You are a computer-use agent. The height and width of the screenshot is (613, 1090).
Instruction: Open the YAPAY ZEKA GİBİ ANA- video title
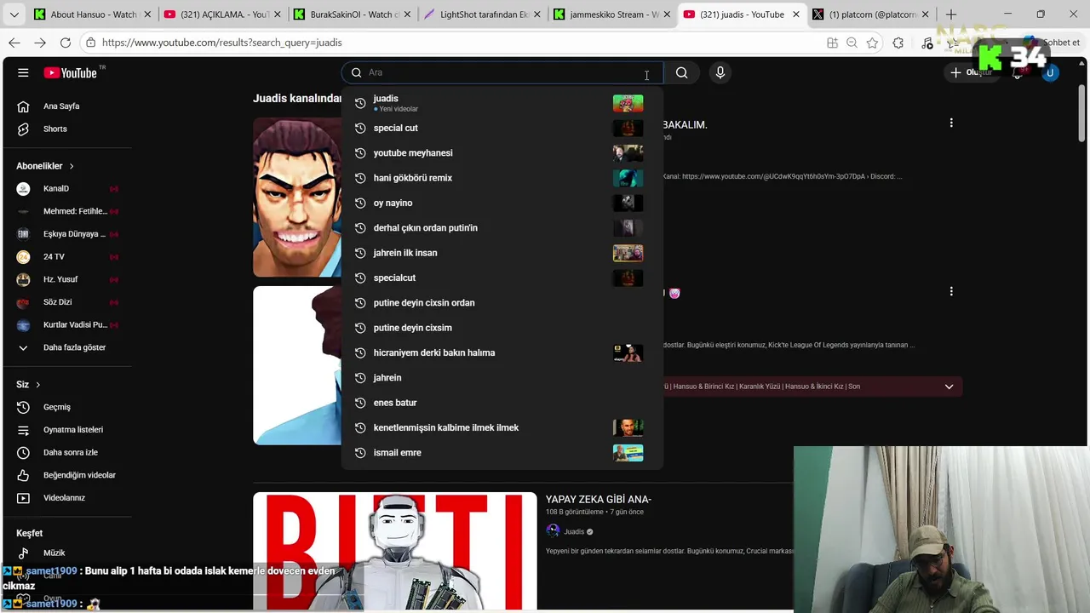[x=599, y=500]
